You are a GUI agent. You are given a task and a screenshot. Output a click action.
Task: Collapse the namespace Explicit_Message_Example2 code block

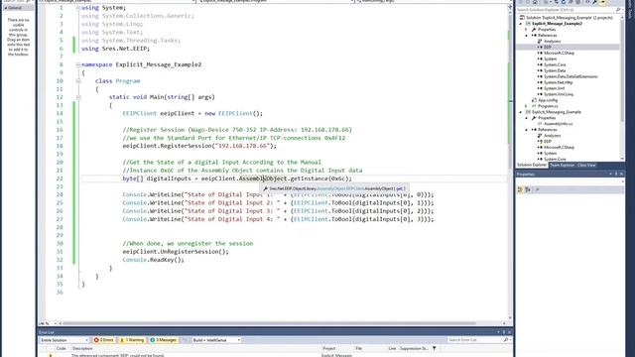[x=78, y=64]
